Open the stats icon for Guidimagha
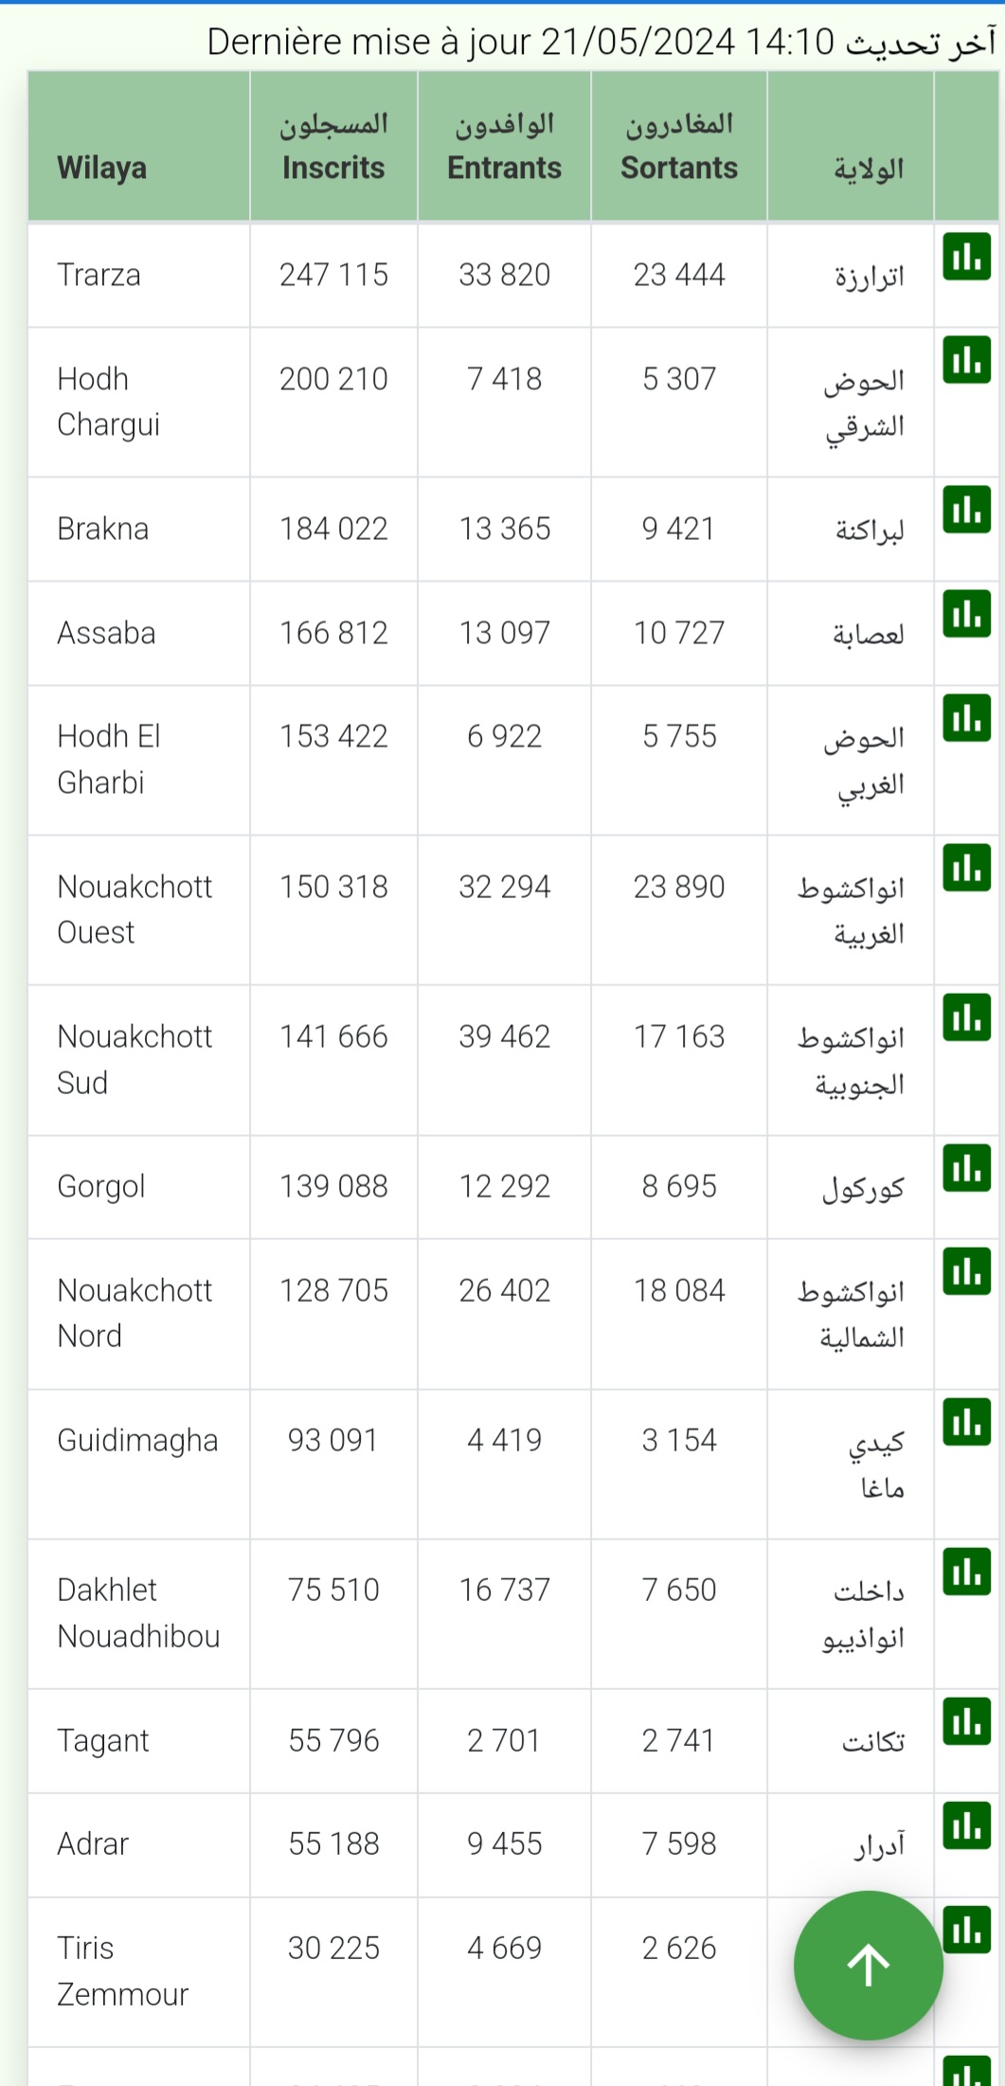This screenshot has width=1005, height=2086. pyautogui.click(x=966, y=1421)
